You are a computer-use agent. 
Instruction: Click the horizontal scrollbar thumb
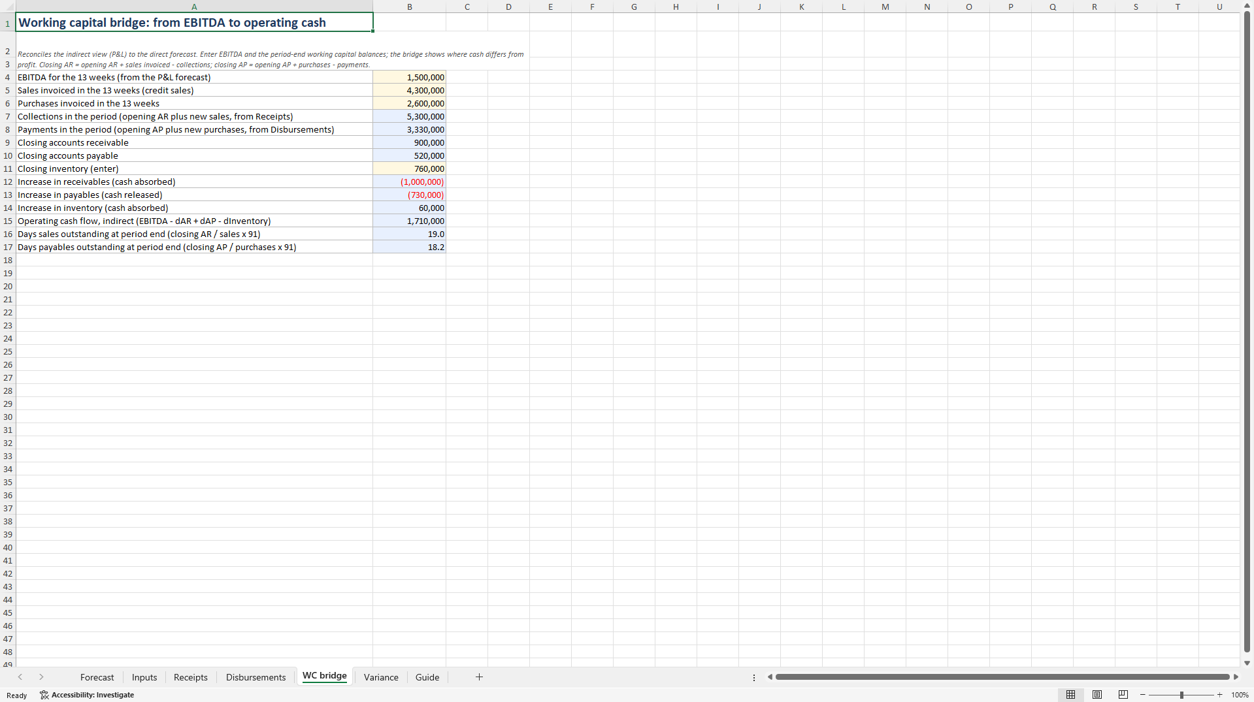pyautogui.click(x=1002, y=677)
